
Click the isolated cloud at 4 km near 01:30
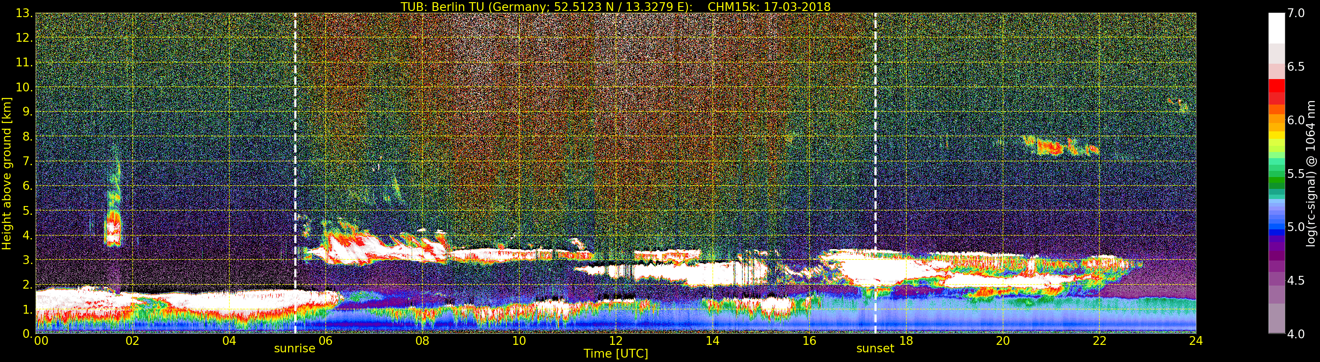113,228
